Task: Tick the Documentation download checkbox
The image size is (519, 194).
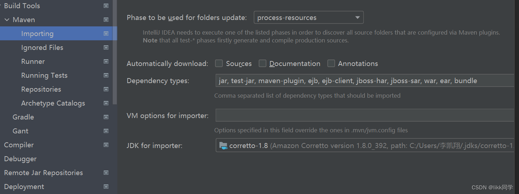Action: (263, 63)
